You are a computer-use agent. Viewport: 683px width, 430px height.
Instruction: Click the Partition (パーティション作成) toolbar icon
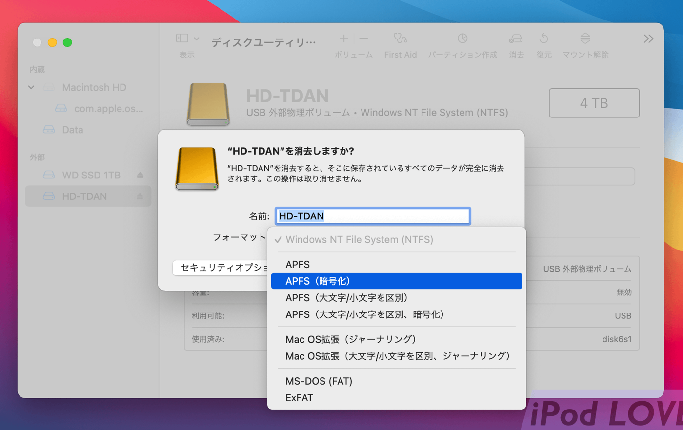(x=462, y=39)
